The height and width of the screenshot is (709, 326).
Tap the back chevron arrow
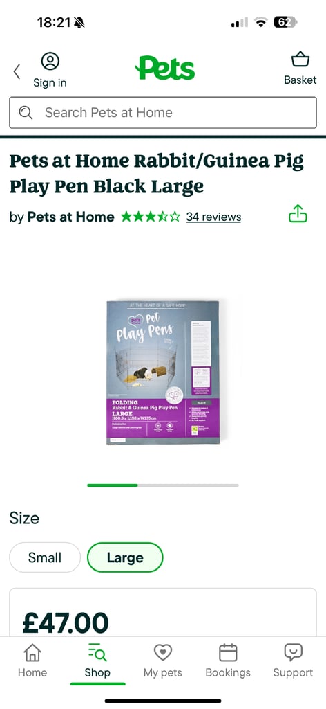(x=17, y=71)
